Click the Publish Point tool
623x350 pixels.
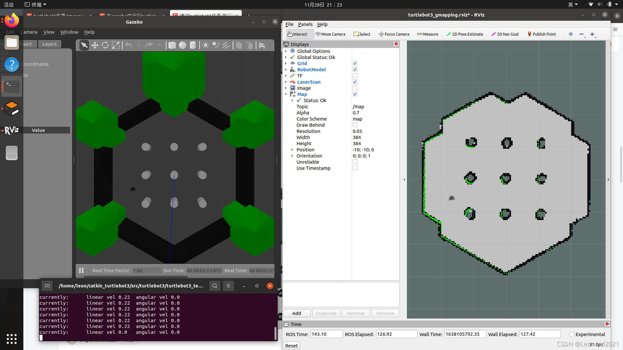tap(542, 34)
